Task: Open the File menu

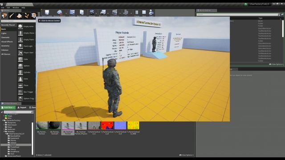Action: [x=3, y=8]
